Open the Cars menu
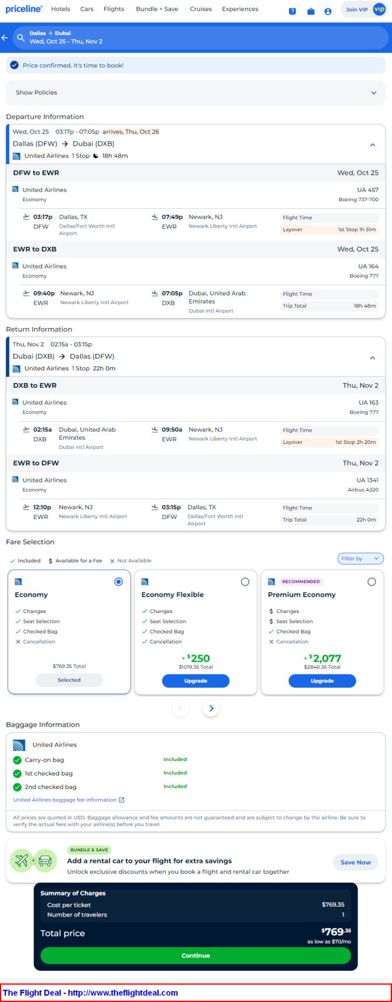Screen dimensions: 392x1002 coord(87,9)
